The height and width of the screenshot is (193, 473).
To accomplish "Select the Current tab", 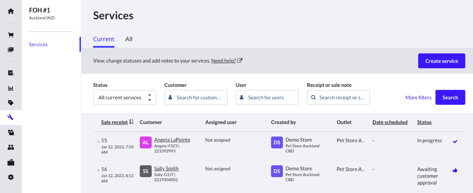I will tap(104, 39).
